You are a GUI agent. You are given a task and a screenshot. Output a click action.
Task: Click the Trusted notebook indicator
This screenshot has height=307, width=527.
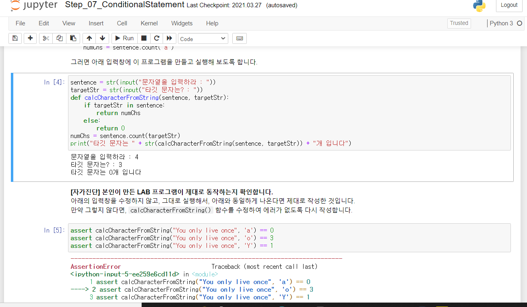(459, 23)
